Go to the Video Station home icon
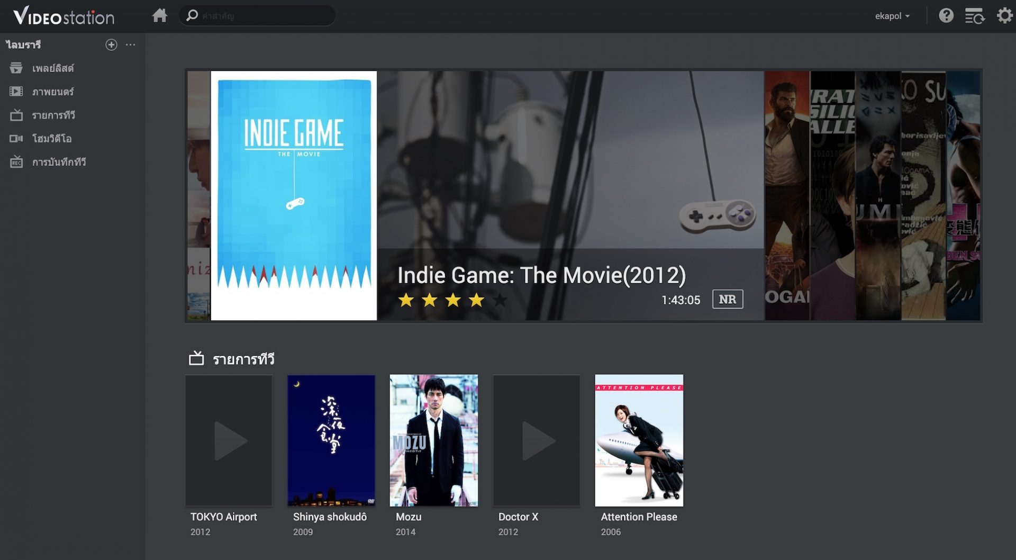Image resolution: width=1016 pixels, height=560 pixels. click(x=159, y=15)
